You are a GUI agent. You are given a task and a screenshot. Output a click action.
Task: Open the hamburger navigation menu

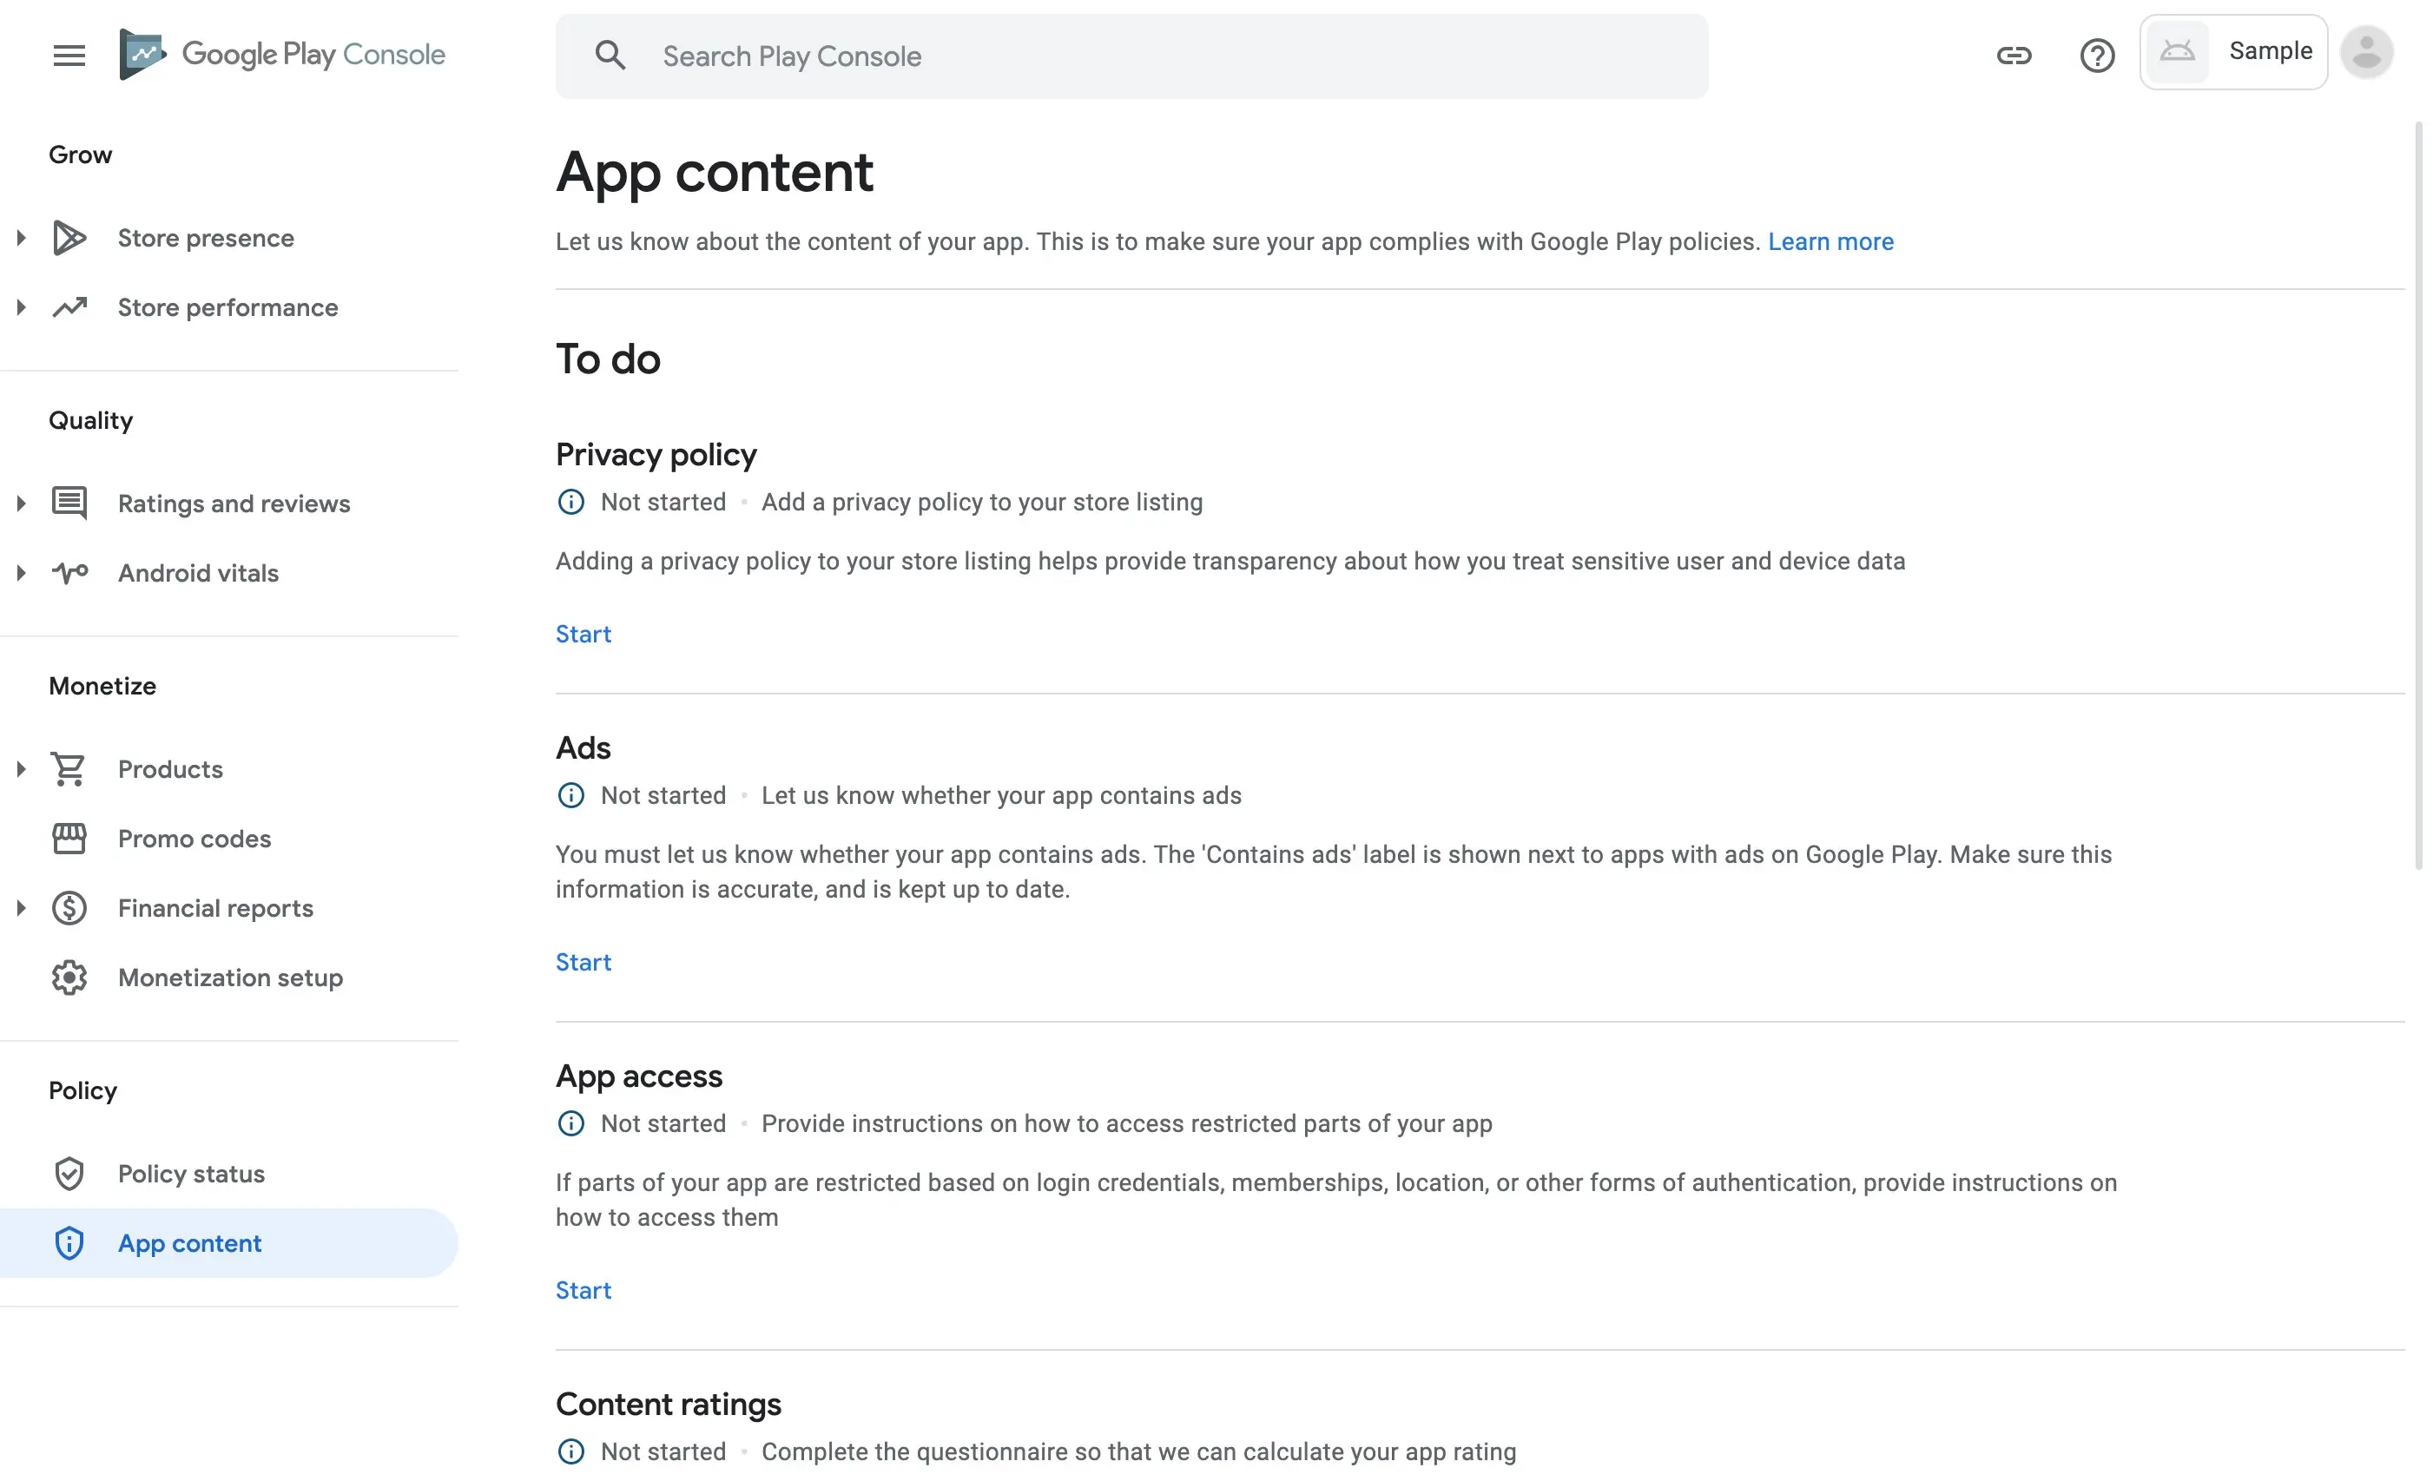pos(69,56)
